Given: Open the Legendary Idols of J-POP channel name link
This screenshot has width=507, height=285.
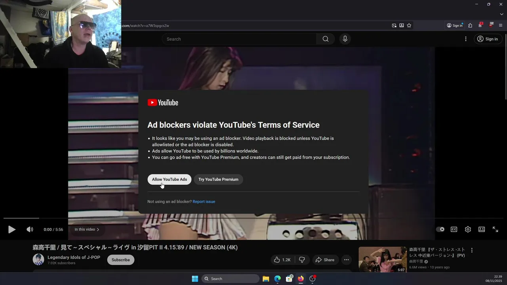Looking at the screenshot, I should (74, 257).
